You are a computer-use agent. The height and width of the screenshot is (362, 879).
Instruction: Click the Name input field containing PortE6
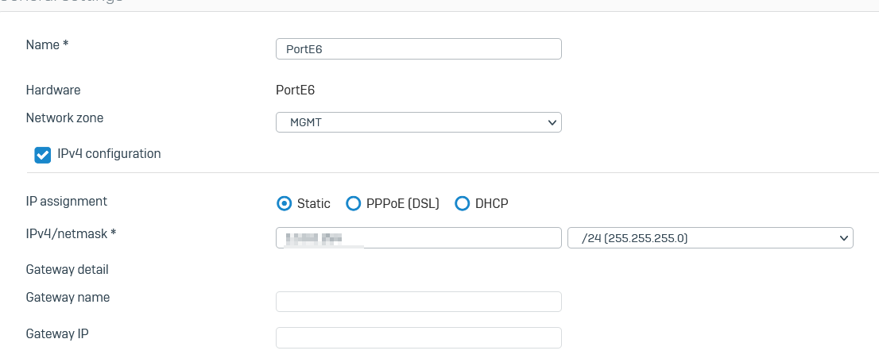coord(418,48)
